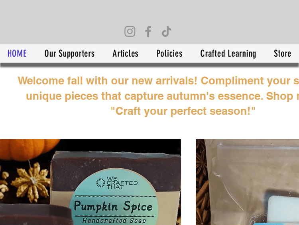Open the Our Supporters page

tap(69, 54)
